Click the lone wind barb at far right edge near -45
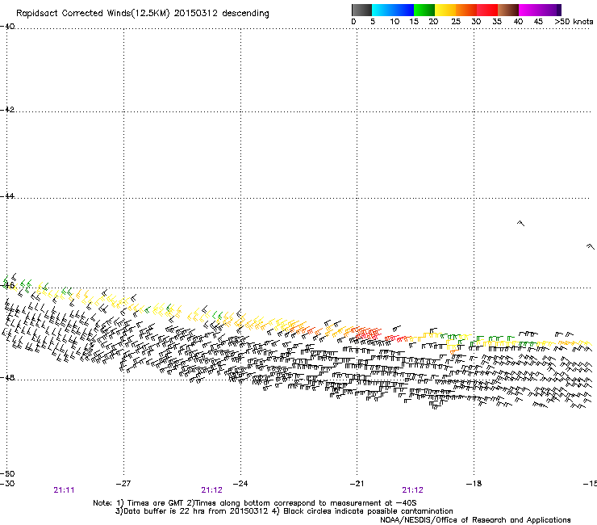Screen dimensions: 597x525 coord(591,246)
